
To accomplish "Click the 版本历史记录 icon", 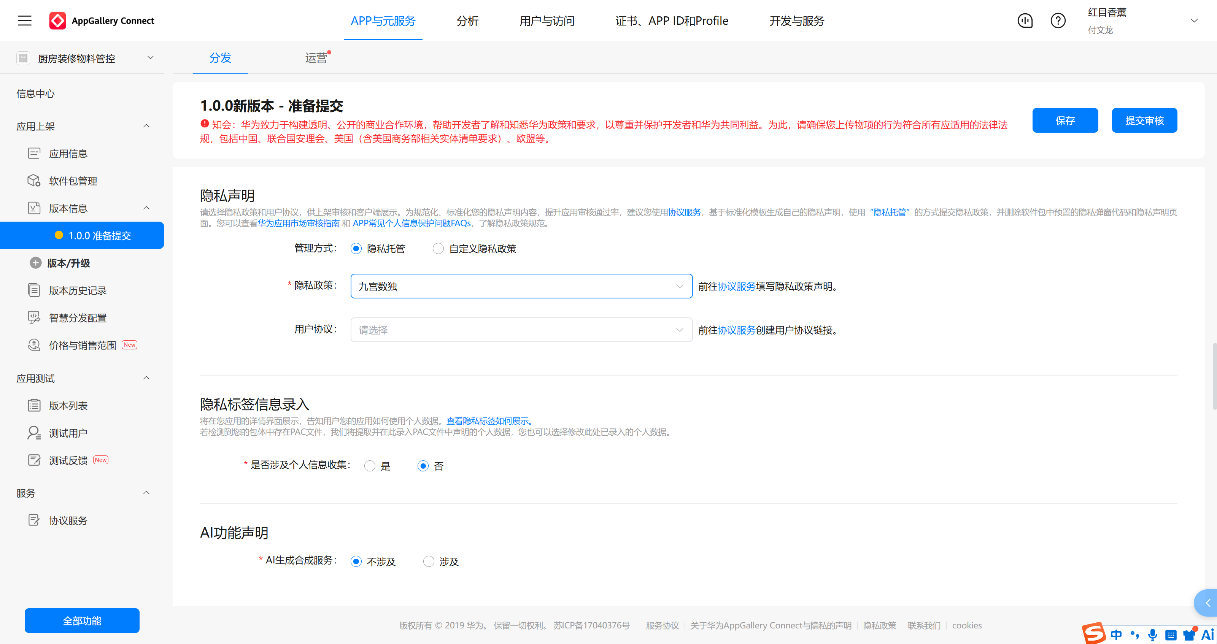I will [34, 290].
